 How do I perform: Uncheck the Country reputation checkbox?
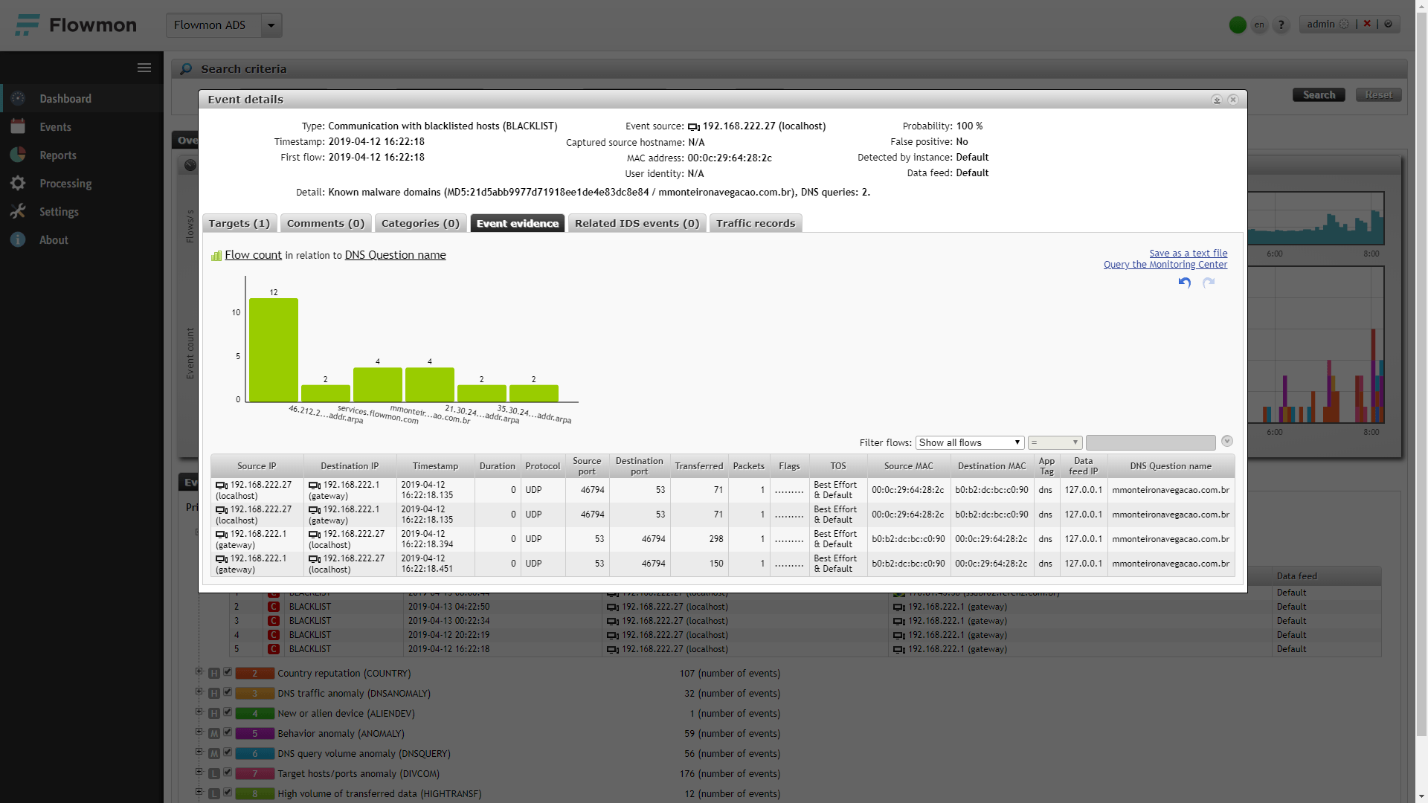(x=228, y=672)
